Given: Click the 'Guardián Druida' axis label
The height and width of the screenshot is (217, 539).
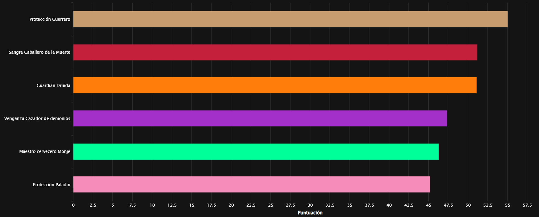Looking at the screenshot, I should pyautogui.click(x=54, y=85).
